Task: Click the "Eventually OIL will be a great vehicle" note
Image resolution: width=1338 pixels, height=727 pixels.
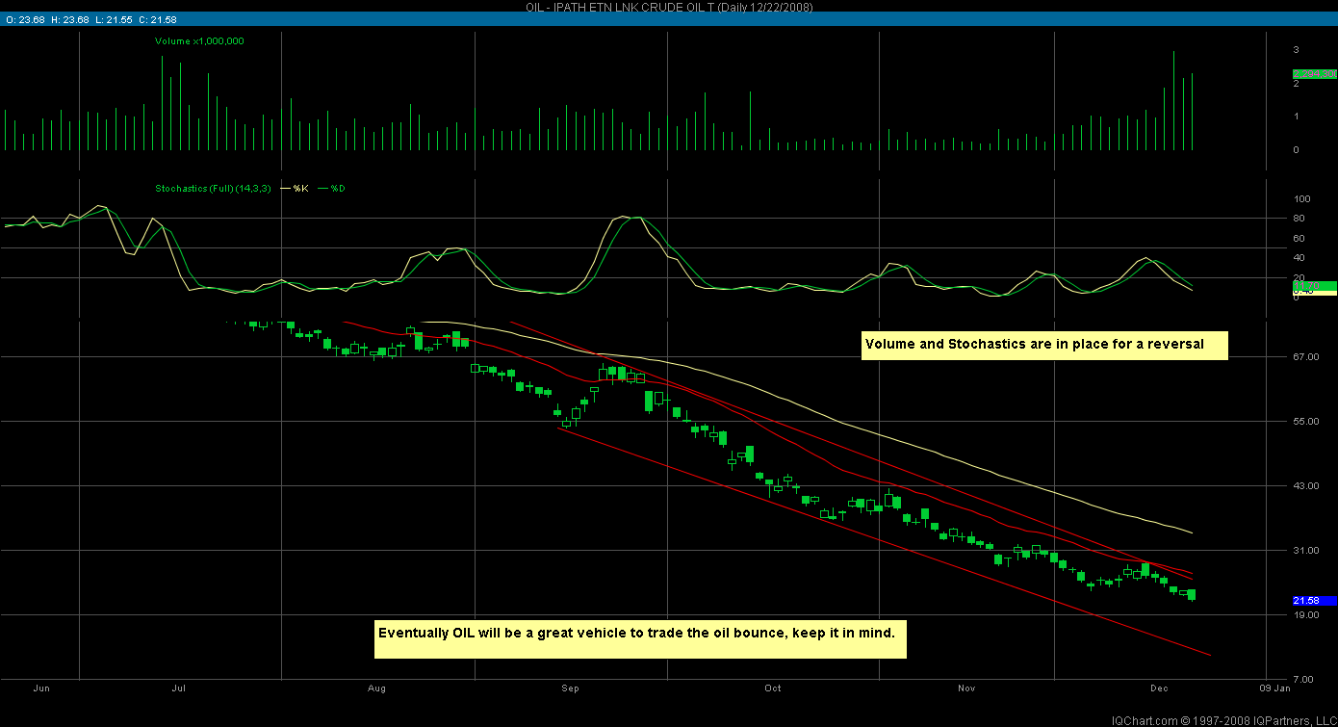Action: pos(641,639)
